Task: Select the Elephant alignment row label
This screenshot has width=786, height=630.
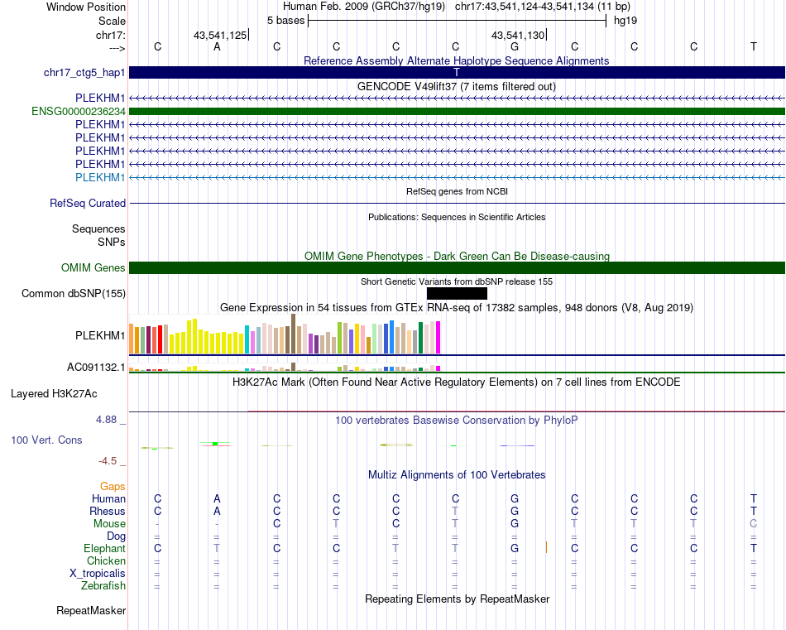Action: tap(104, 548)
